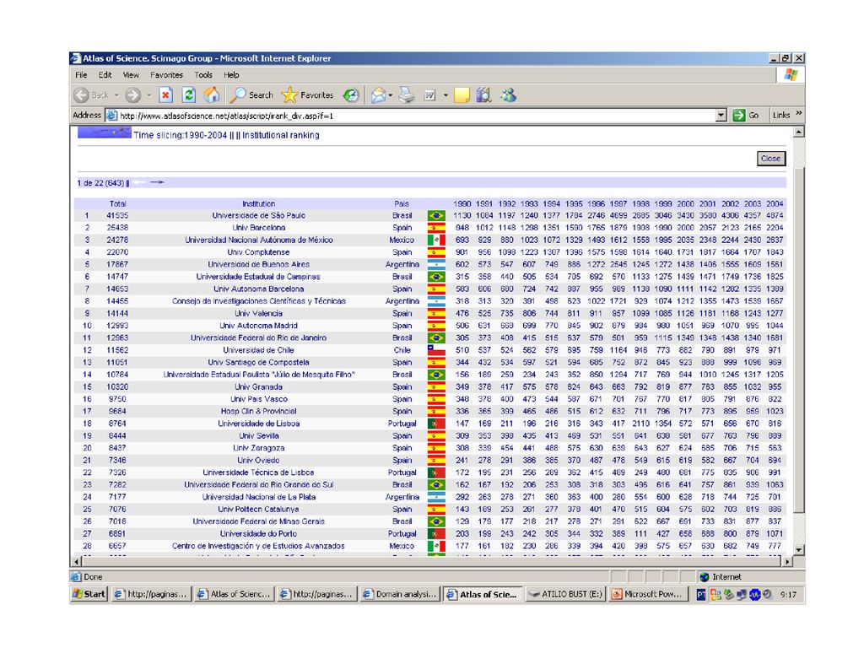Image resolution: width=864 pixels, height=648 pixels.
Task: Click the 2004 year column header
Action: pos(775,203)
